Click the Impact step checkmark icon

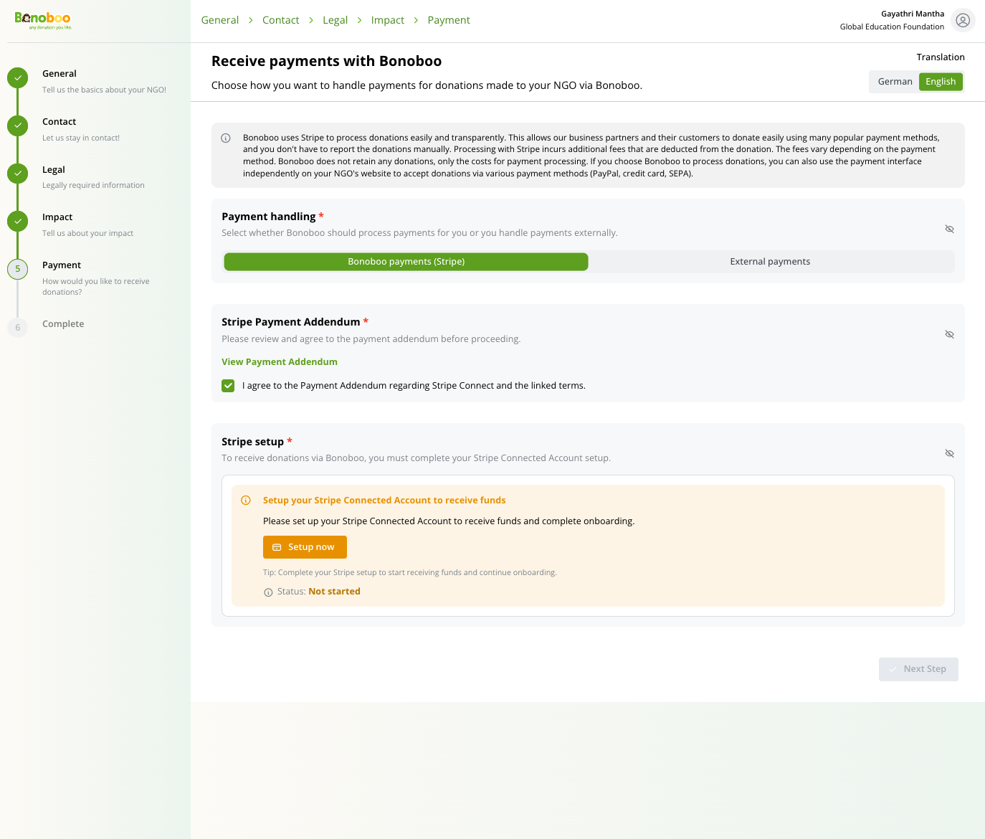click(x=18, y=221)
